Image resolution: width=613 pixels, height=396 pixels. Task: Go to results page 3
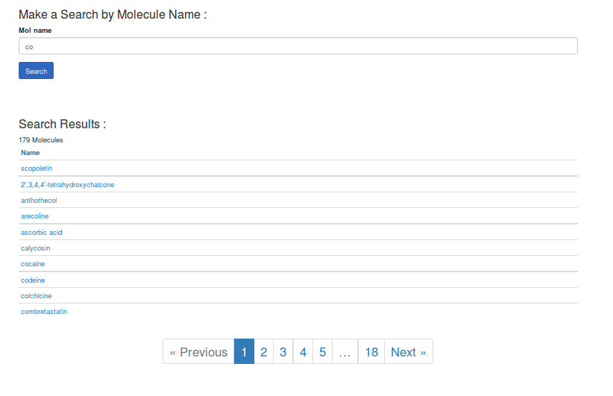click(283, 352)
